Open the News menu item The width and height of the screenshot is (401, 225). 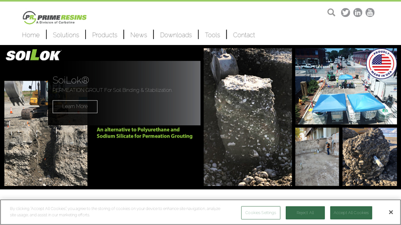(139, 35)
